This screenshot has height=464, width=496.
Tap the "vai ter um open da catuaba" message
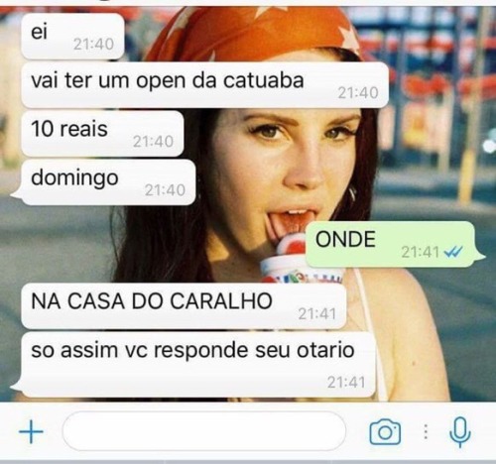coord(204,85)
